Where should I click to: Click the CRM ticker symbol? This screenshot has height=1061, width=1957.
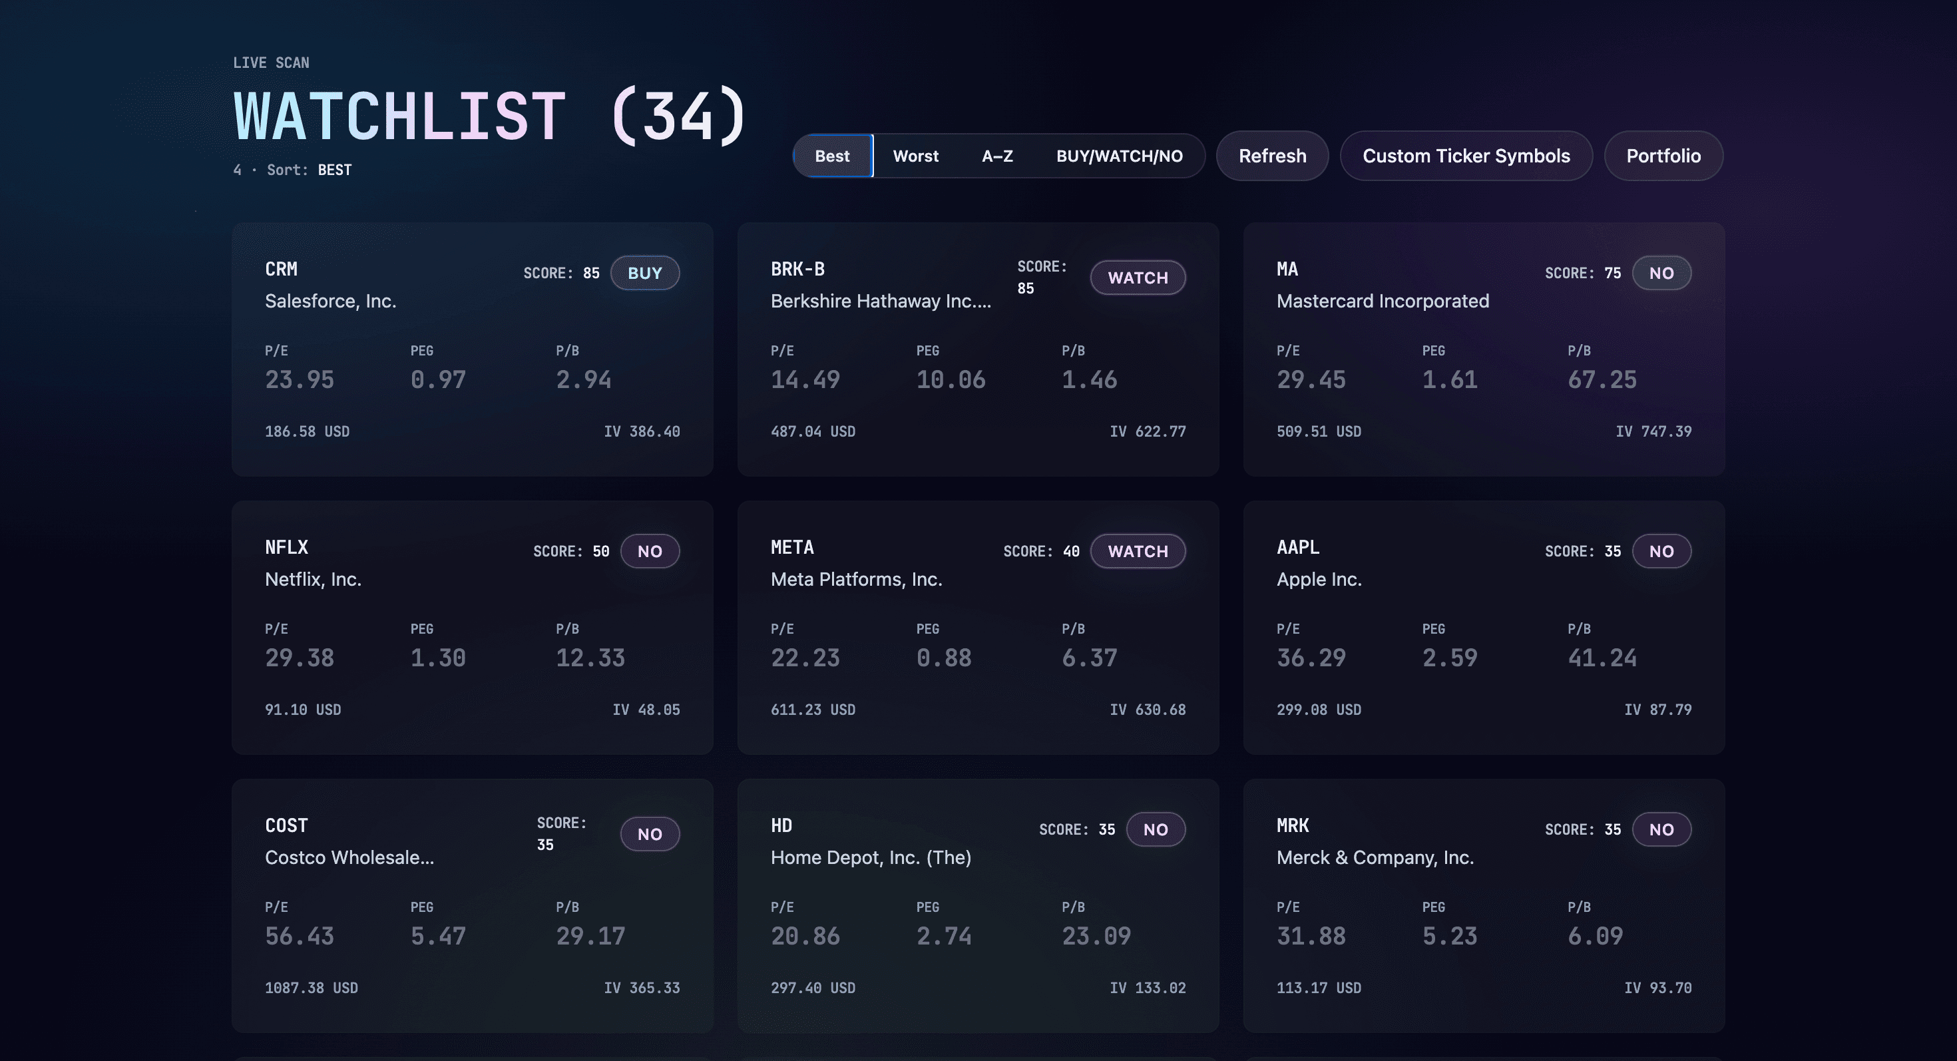coord(281,269)
